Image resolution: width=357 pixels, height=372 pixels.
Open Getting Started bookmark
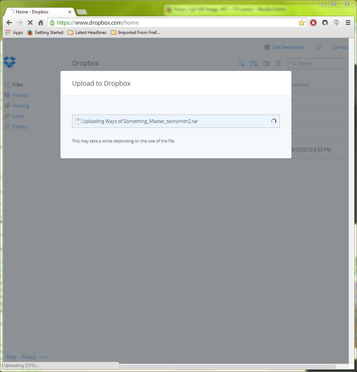coord(45,33)
